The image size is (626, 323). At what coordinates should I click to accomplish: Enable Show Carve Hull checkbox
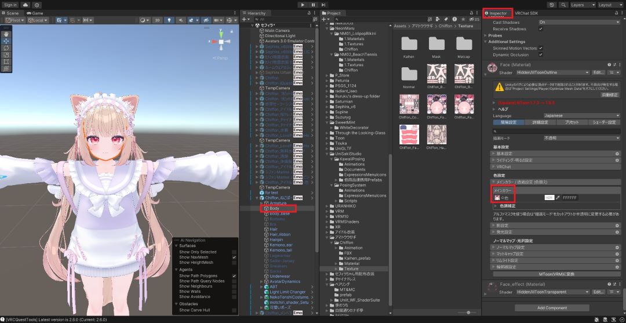234,310
